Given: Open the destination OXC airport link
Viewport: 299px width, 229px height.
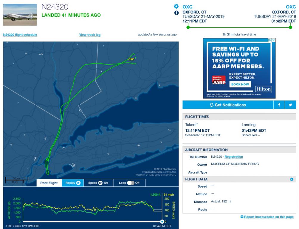Looking at the screenshot, I should 291,7.
